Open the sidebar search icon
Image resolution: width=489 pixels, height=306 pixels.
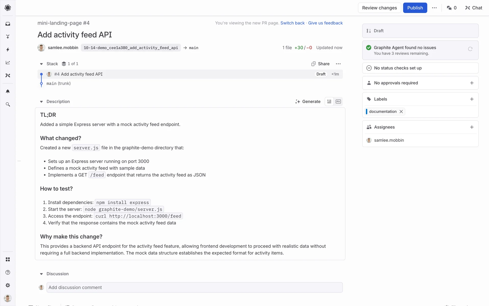pyautogui.click(x=8, y=105)
